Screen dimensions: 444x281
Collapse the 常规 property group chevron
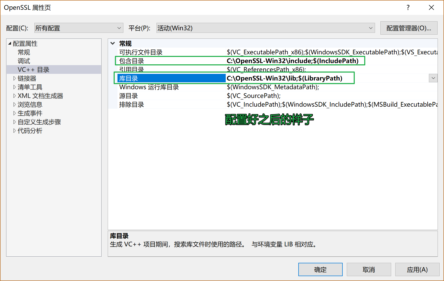pyautogui.click(x=113, y=43)
